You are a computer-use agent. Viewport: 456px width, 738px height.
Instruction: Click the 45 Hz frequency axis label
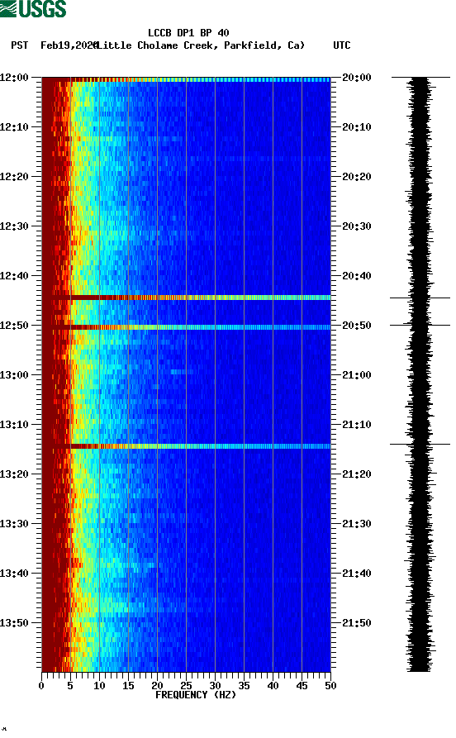click(x=302, y=686)
